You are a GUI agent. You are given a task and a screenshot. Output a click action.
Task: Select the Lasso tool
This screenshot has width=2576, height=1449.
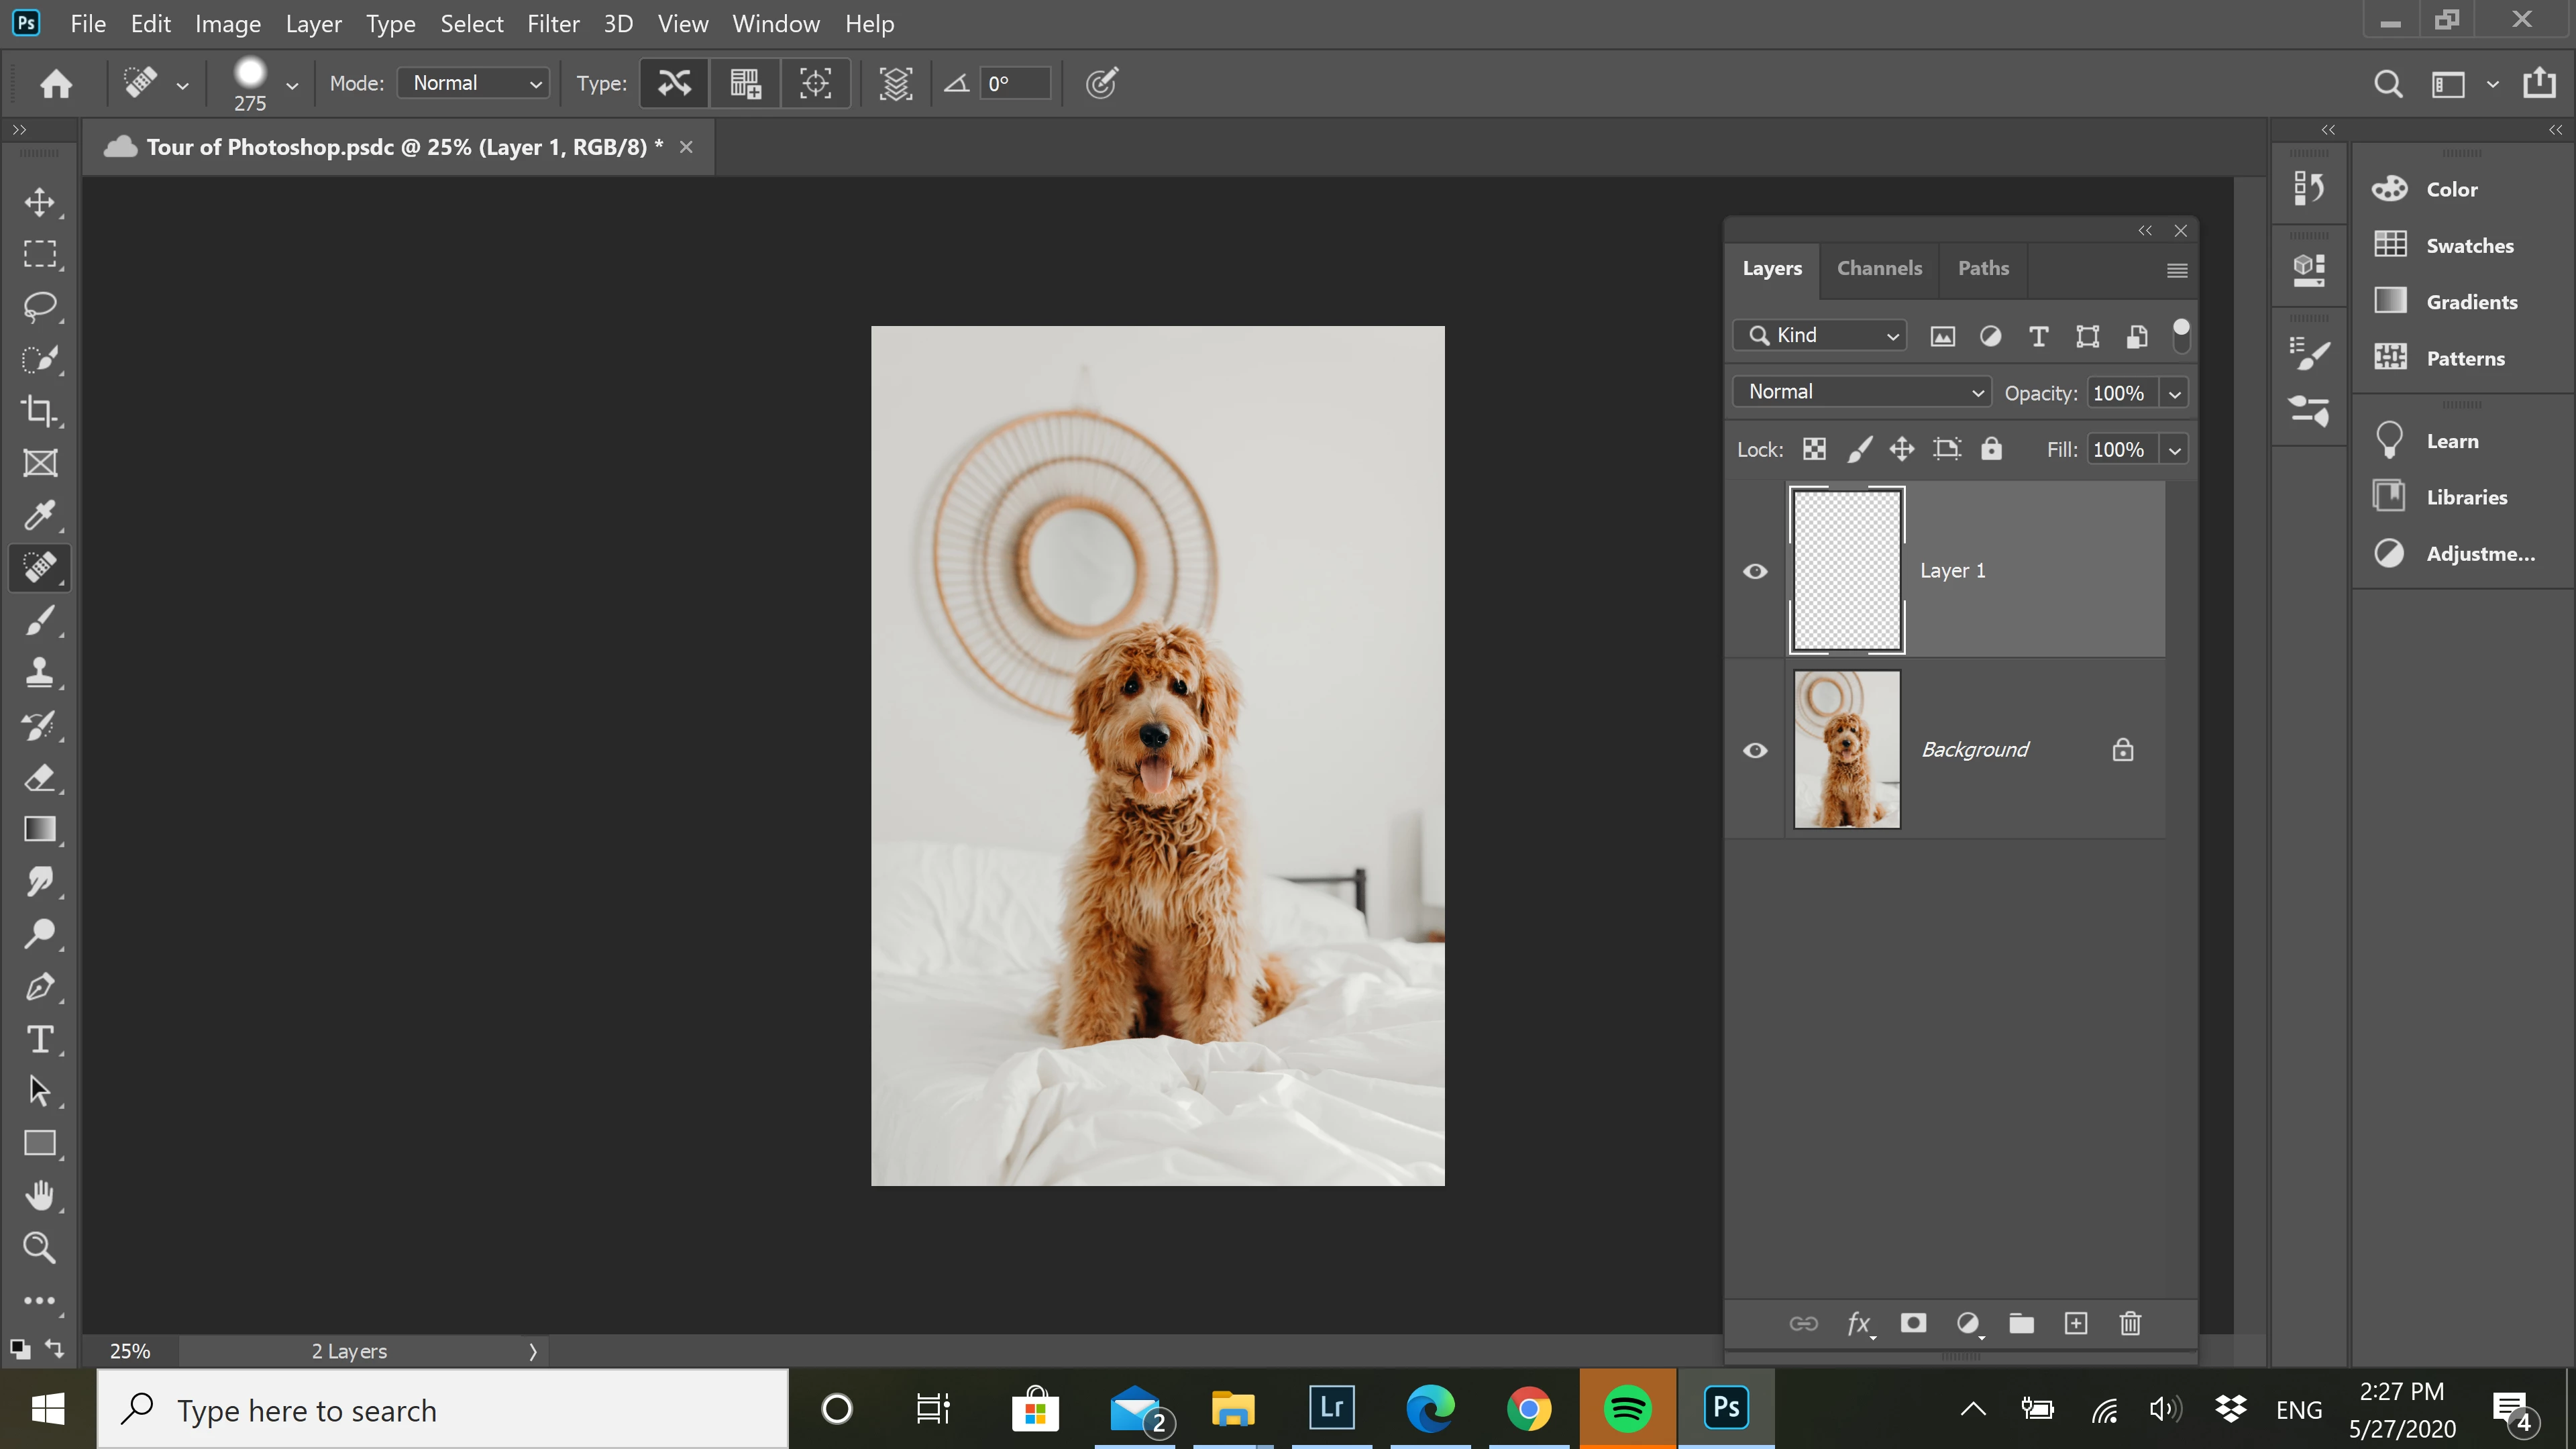click(x=40, y=306)
